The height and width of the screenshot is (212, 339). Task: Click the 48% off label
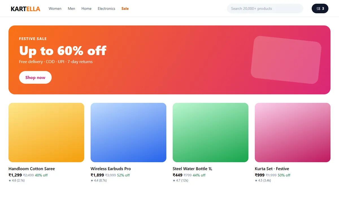pyautogui.click(x=41, y=175)
